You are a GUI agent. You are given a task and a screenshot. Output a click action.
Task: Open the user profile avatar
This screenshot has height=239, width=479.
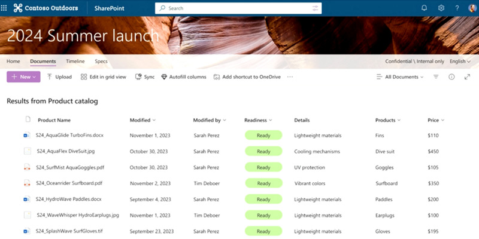click(x=472, y=8)
